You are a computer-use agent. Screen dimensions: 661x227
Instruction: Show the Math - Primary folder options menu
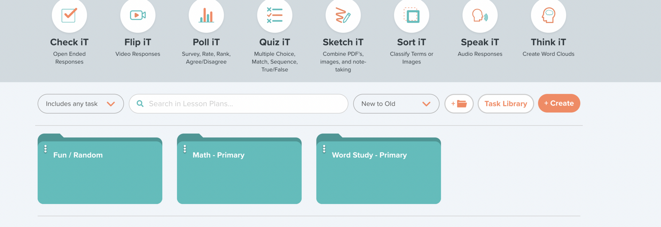pos(185,149)
